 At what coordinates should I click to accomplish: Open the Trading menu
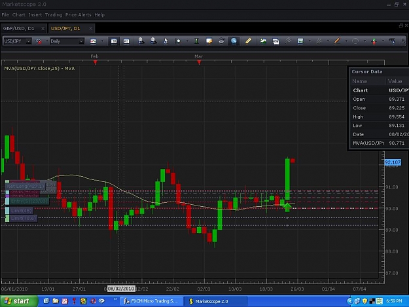pyautogui.click(x=54, y=15)
